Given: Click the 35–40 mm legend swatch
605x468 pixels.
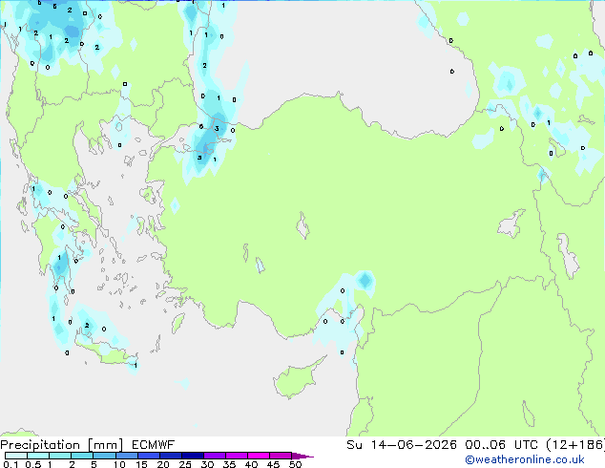Looking at the screenshot, I should coord(236,456).
